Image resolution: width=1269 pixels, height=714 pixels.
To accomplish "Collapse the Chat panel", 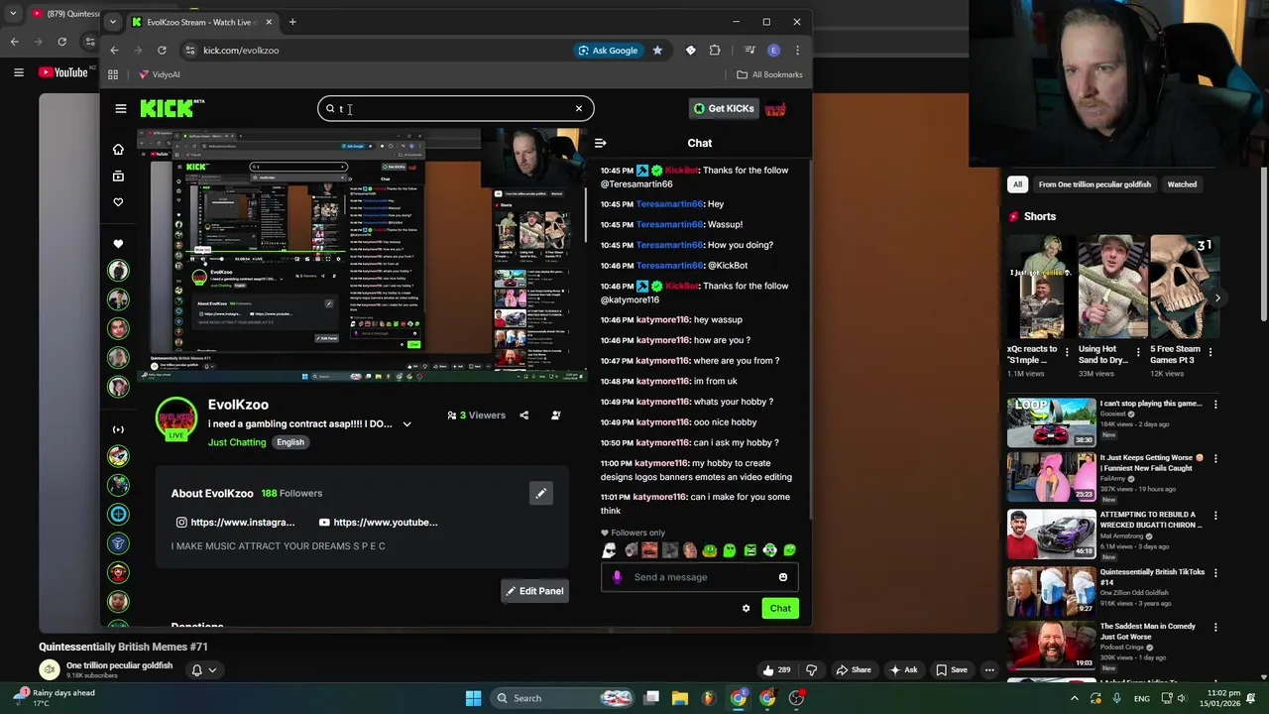I will pyautogui.click(x=600, y=143).
